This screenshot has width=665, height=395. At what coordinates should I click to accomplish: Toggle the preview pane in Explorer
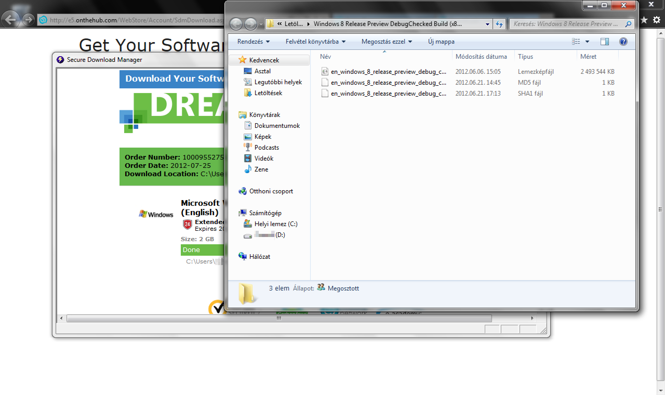tap(605, 42)
